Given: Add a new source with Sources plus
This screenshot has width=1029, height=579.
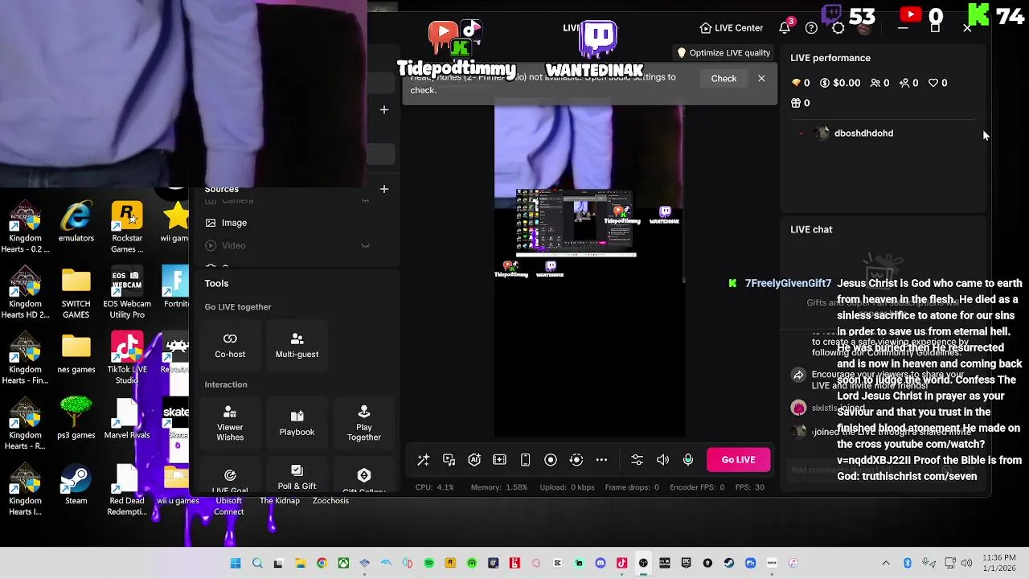Looking at the screenshot, I should [x=383, y=189].
